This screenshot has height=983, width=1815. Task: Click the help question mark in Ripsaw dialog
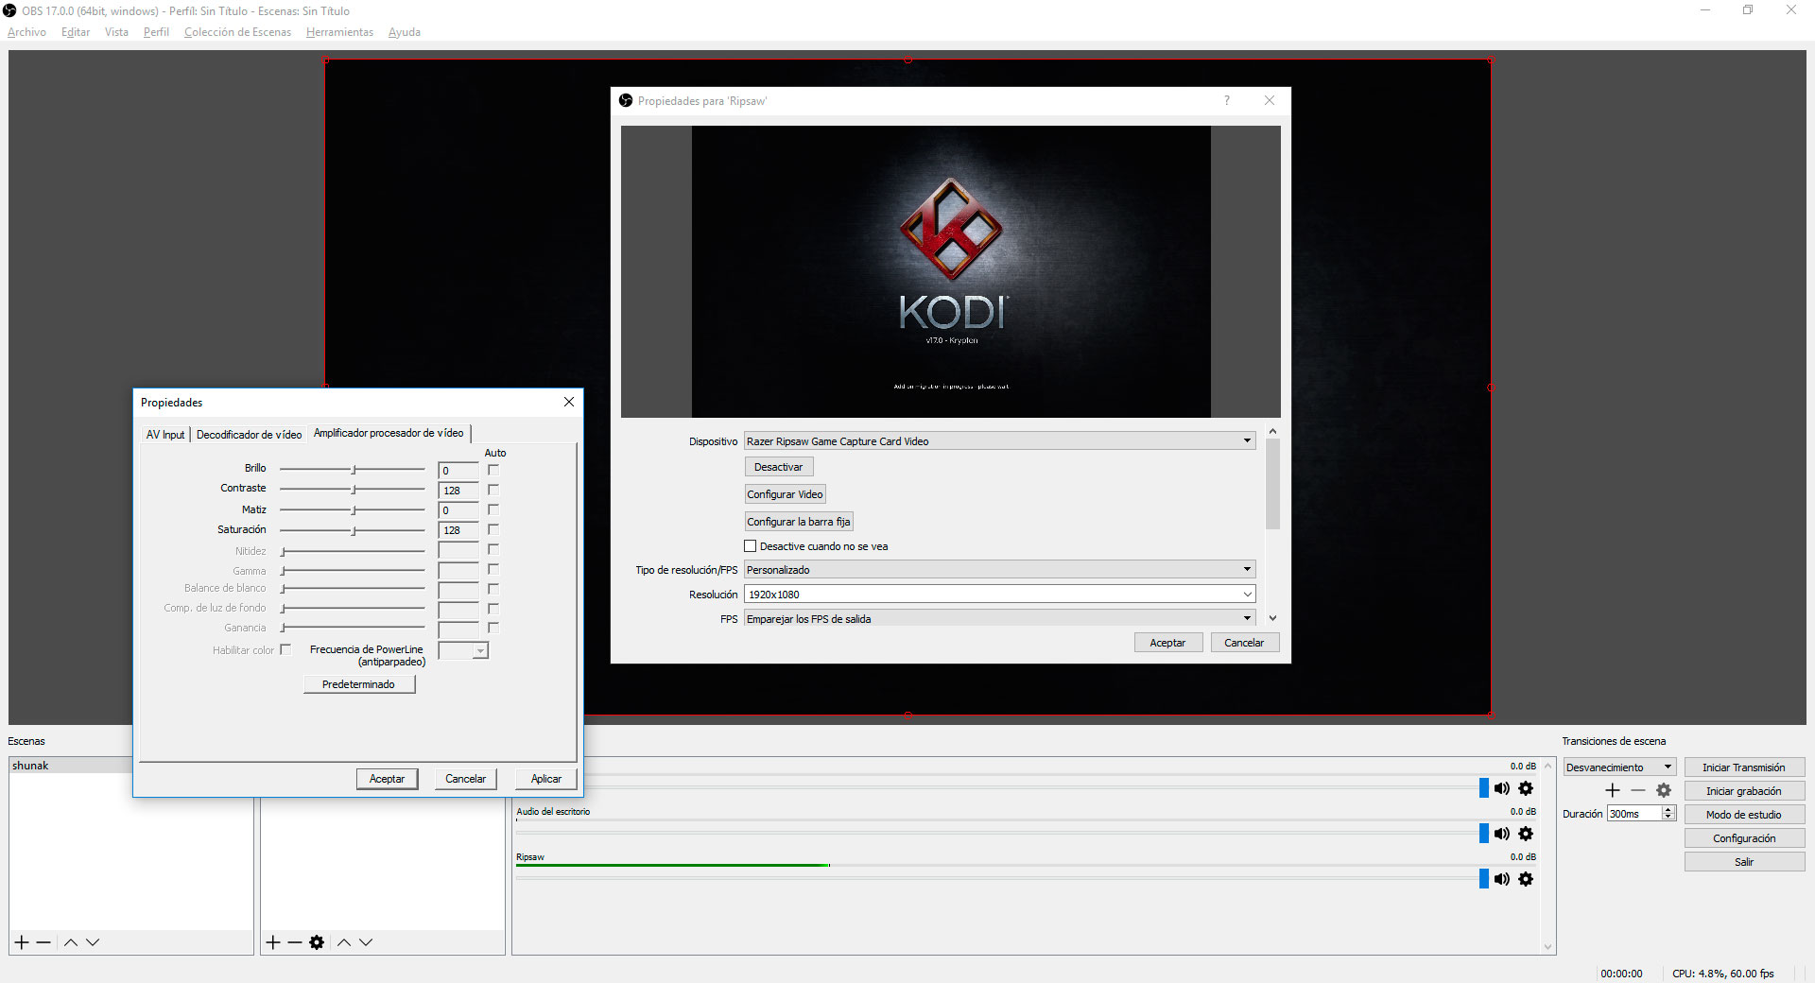(1227, 100)
